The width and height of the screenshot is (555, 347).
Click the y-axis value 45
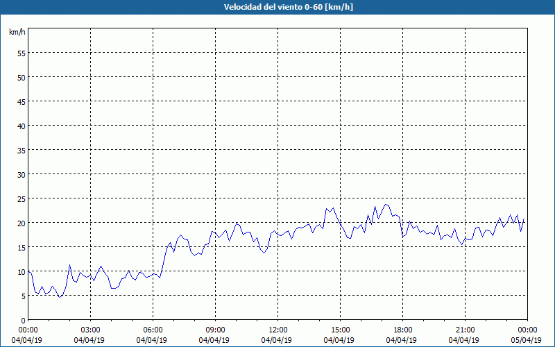pyautogui.click(x=22, y=101)
